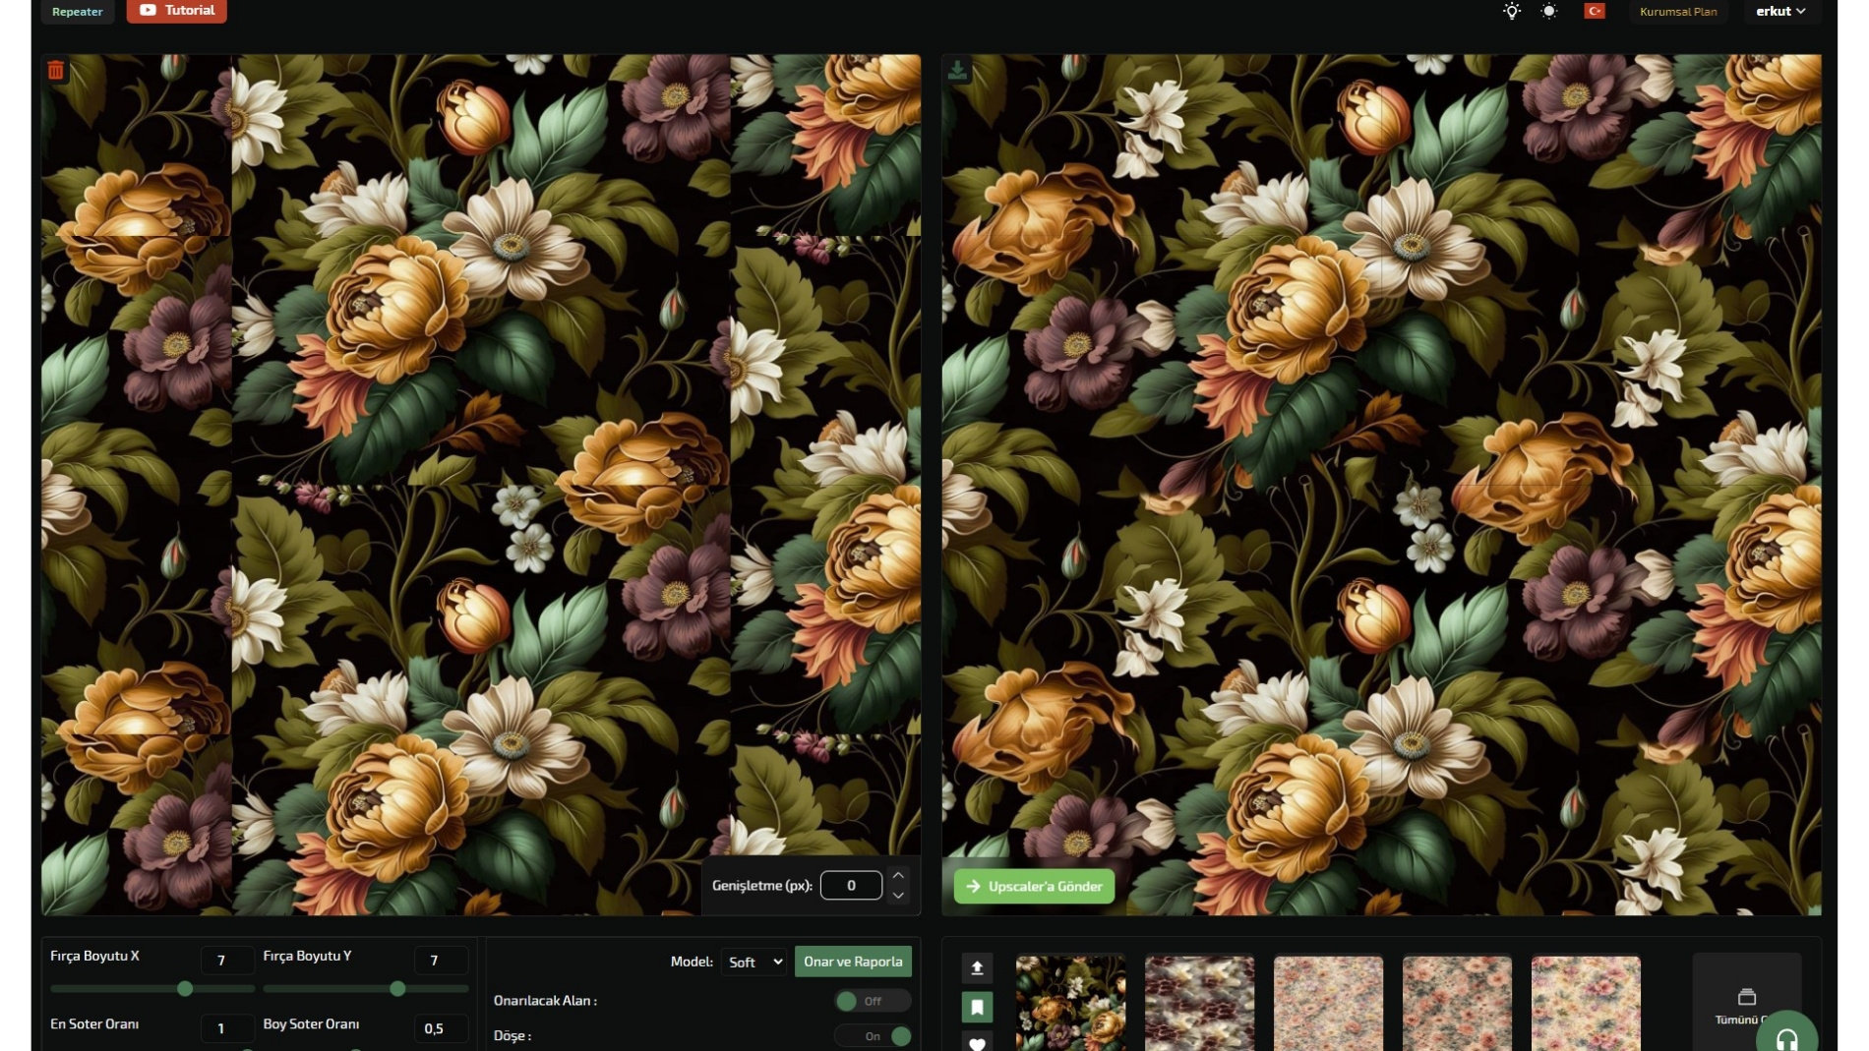The width and height of the screenshot is (1869, 1051).
Task: Select the dark floral pattern thumbnail
Action: (1070, 1003)
